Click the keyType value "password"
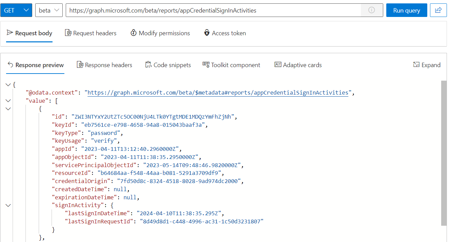 tap(103, 133)
